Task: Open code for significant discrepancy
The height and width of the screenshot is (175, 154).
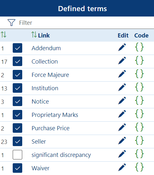Action: click(x=139, y=154)
